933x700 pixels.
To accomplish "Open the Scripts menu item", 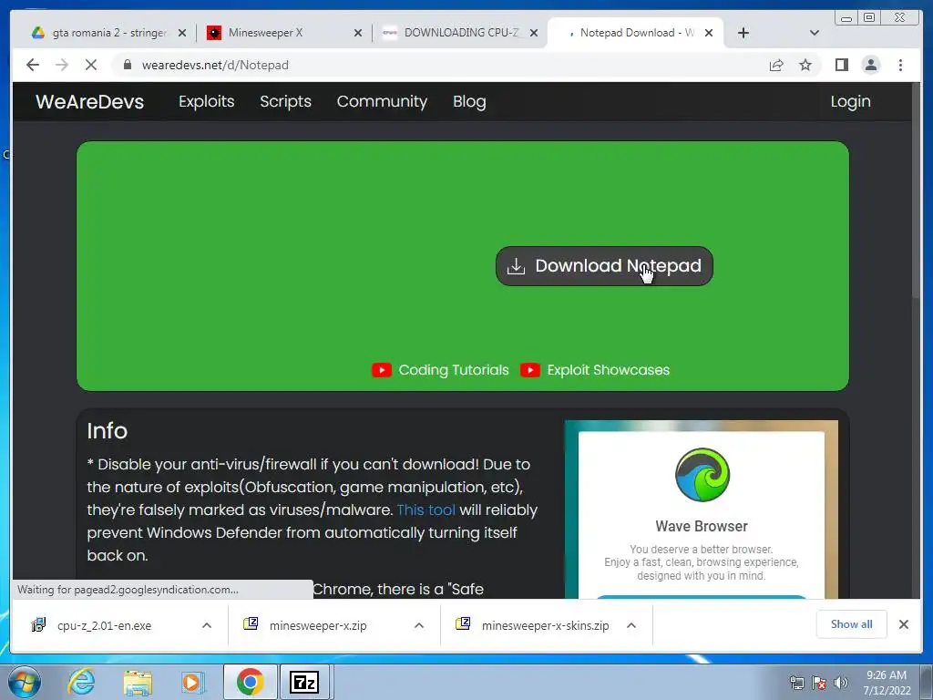I will 285,101.
